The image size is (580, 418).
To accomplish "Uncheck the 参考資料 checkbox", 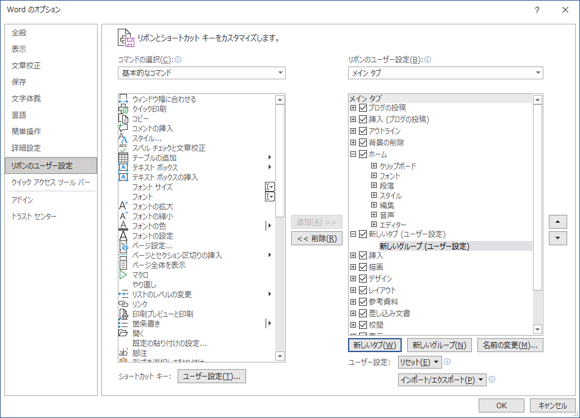I will pyautogui.click(x=363, y=301).
